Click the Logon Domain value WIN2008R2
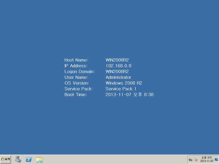 tap(117, 71)
